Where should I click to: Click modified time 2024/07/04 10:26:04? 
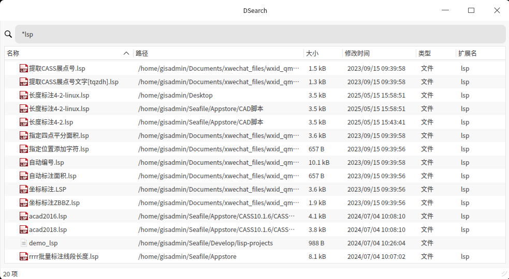pyautogui.click(x=376, y=243)
